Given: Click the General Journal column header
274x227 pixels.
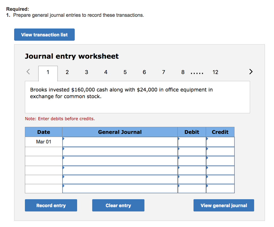Looking at the screenshot, I should coord(120,132).
